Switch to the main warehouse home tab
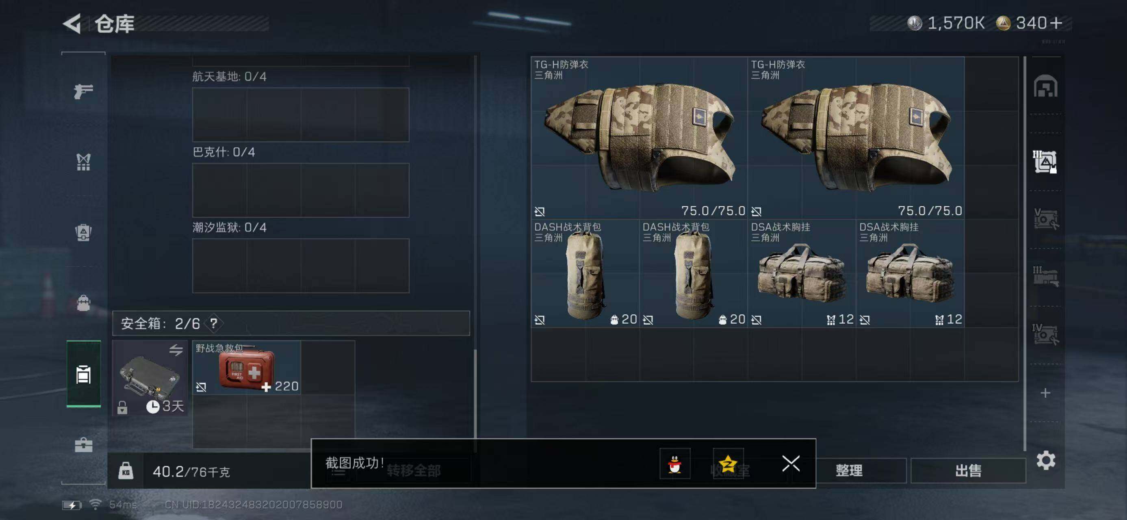 coord(1045,86)
